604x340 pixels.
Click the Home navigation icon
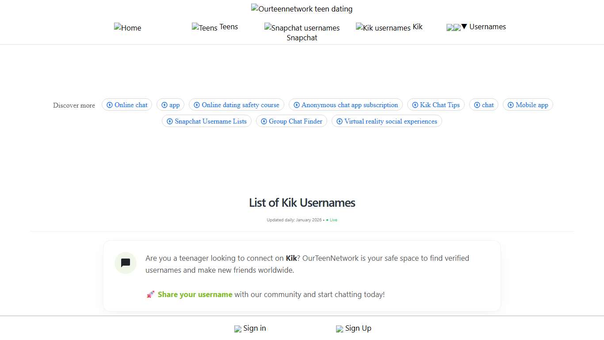[x=117, y=27]
